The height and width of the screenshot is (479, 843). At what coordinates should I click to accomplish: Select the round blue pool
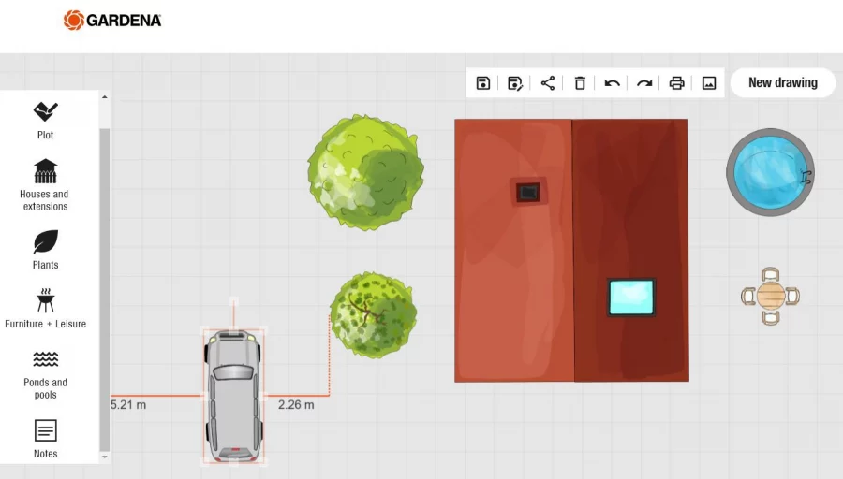coord(770,172)
